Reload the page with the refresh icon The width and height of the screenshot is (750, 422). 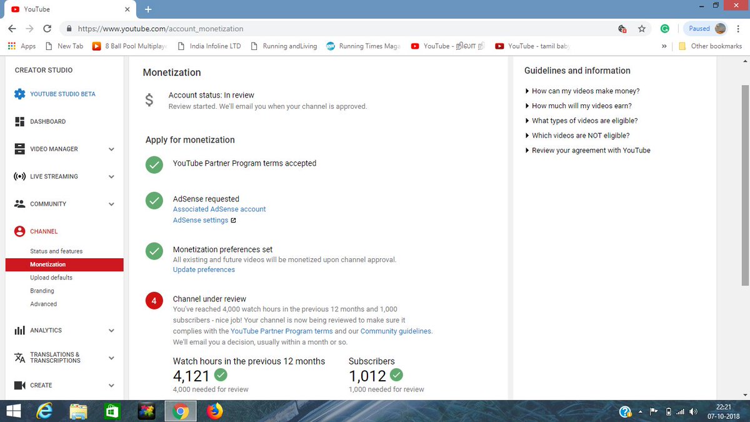47,29
